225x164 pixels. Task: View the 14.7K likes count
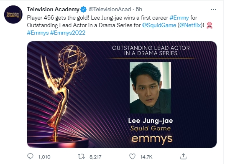146,157
